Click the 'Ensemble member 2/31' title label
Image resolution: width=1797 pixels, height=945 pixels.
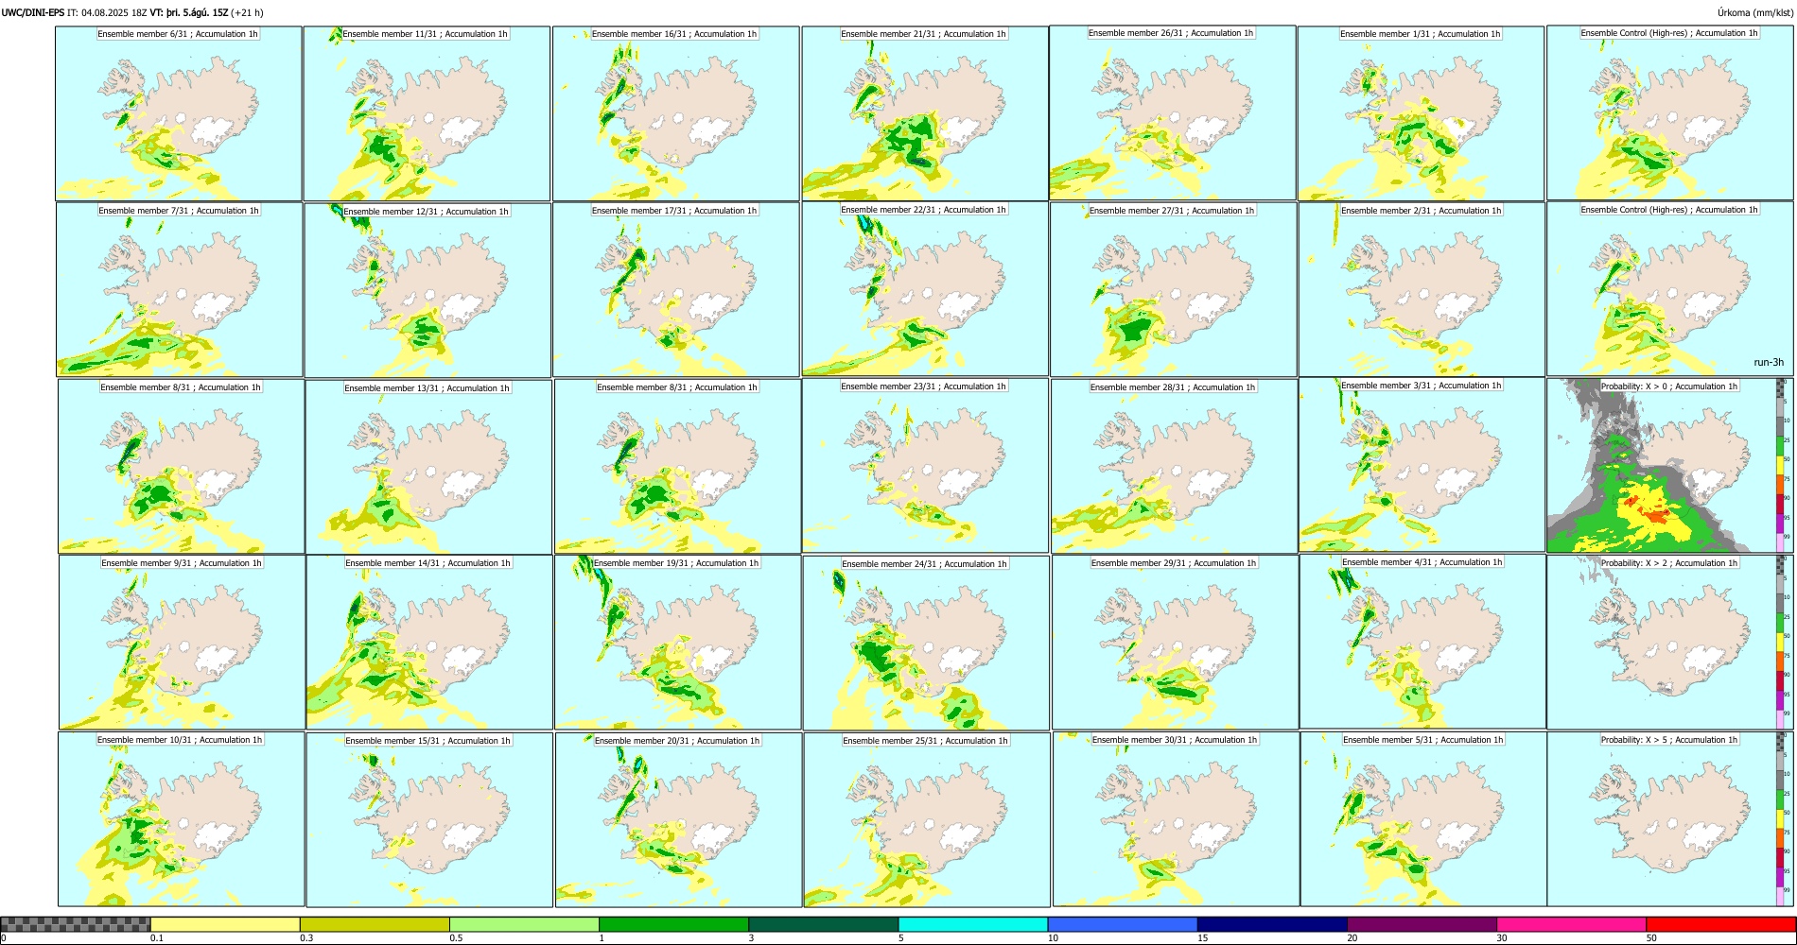(x=1421, y=211)
